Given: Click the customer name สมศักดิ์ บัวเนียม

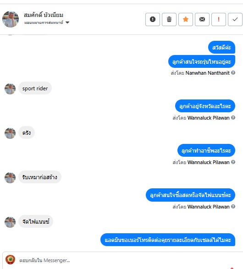Looking at the screenshot, I should 44,15.
